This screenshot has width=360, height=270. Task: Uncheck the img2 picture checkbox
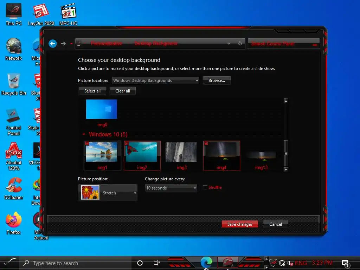127,143
